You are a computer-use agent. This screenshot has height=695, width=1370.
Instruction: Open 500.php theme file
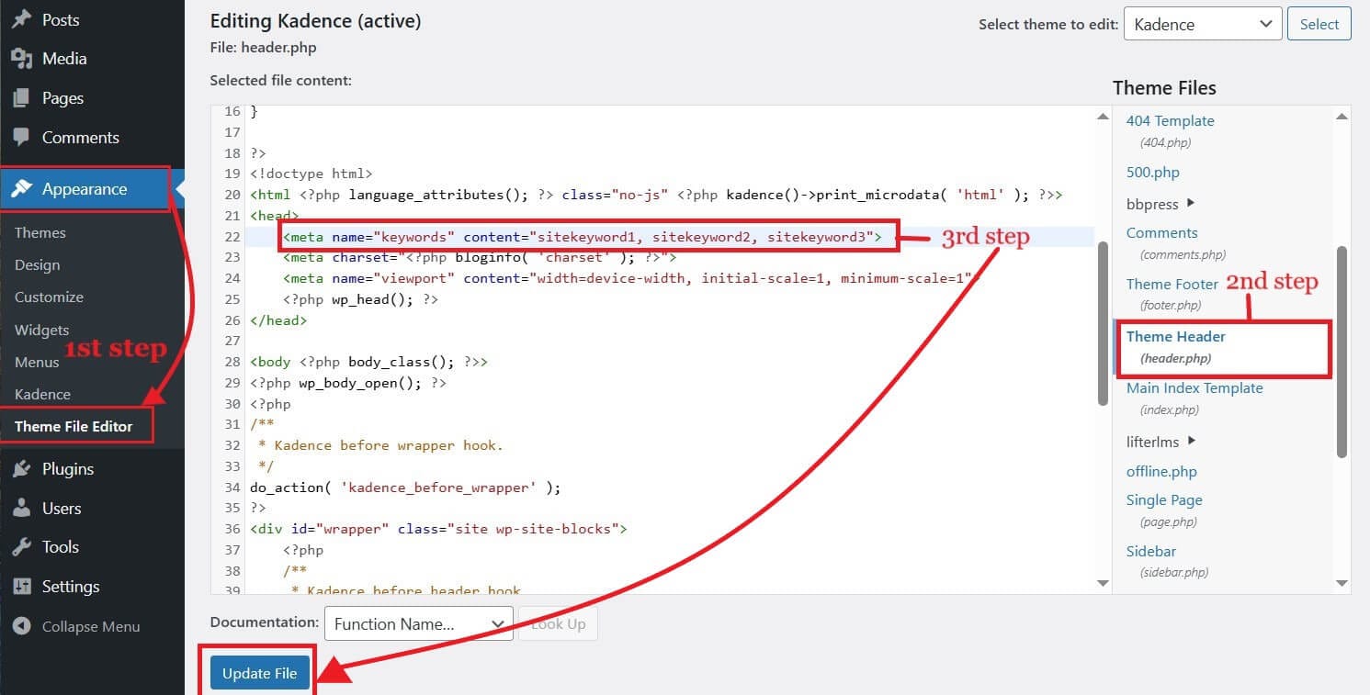[x=1153, y=172]
